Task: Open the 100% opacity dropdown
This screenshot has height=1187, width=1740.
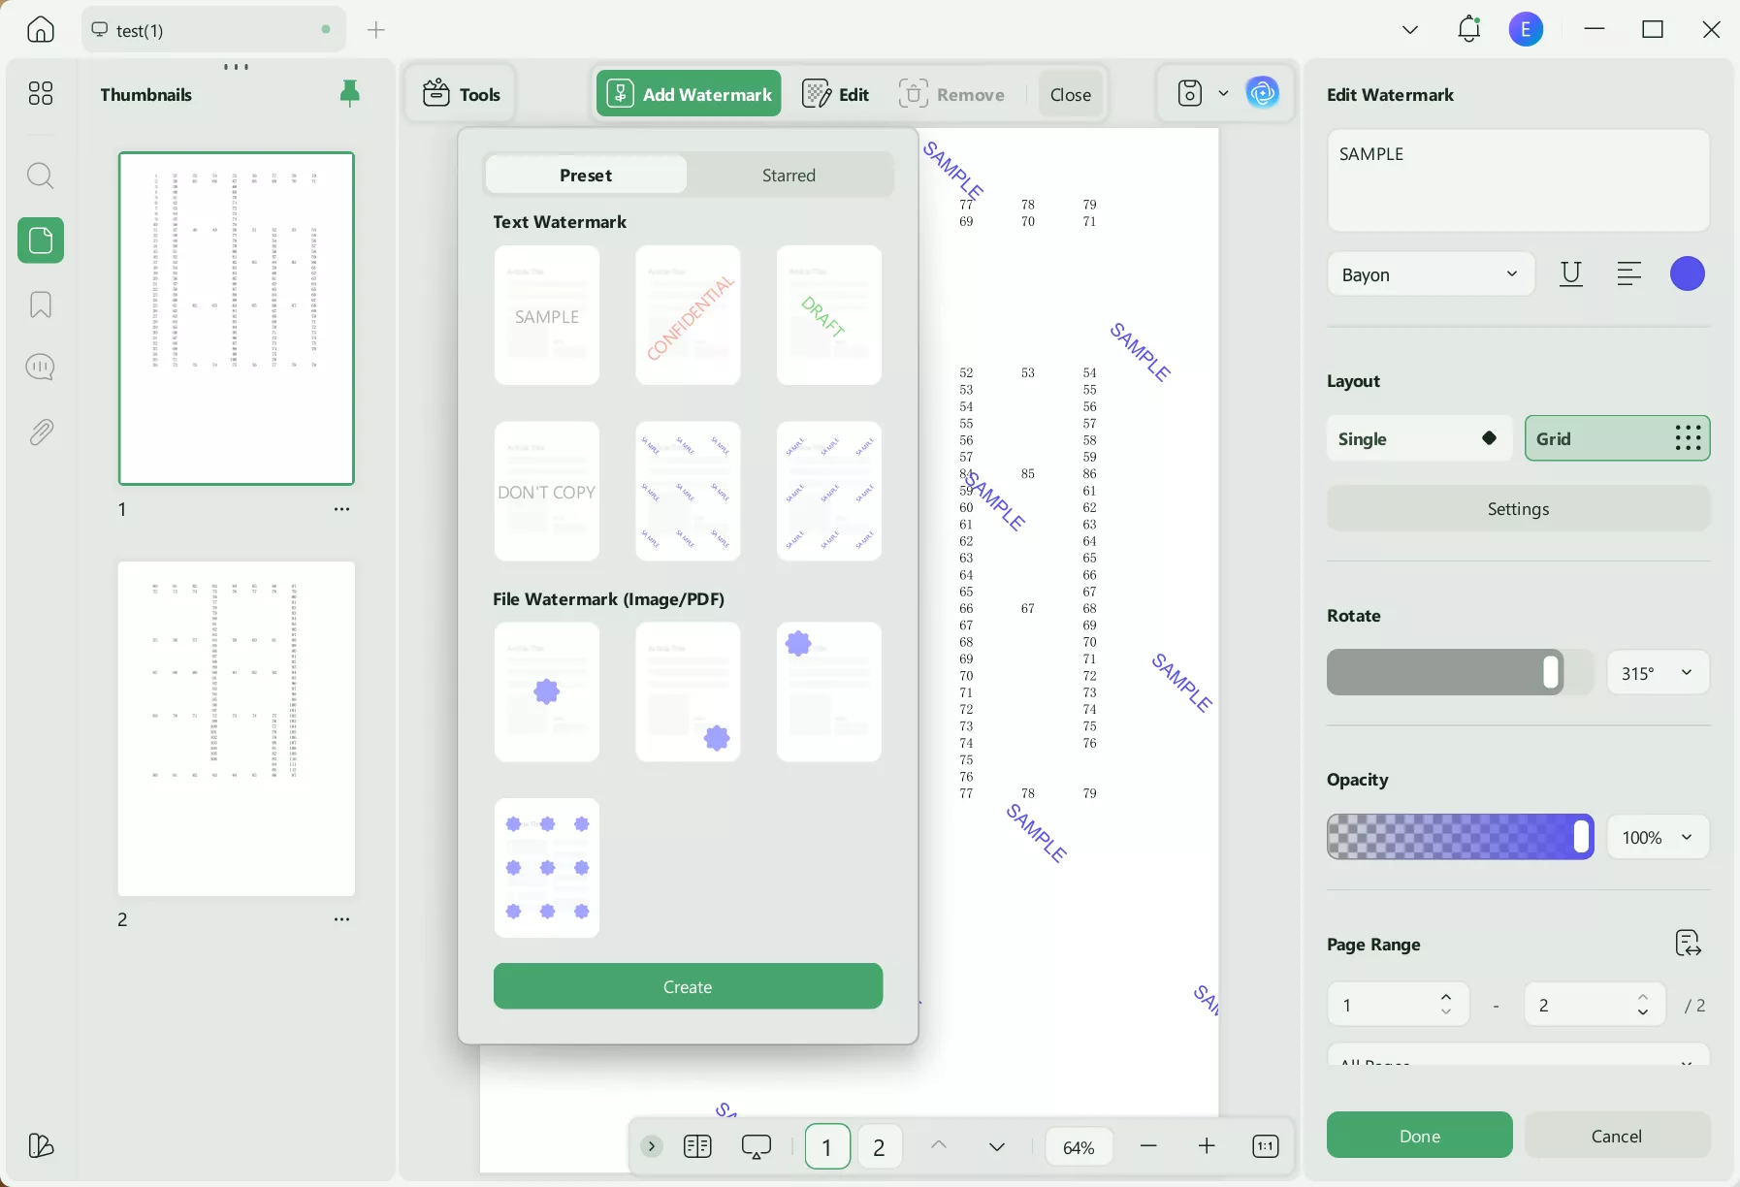Action: (1658, 837)
